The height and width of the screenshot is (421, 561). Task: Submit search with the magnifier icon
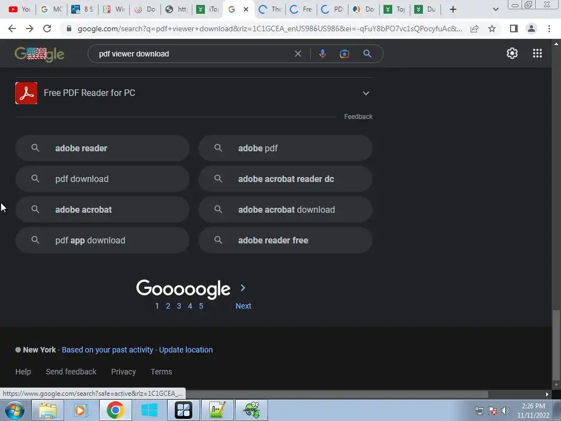coord(367,54)
